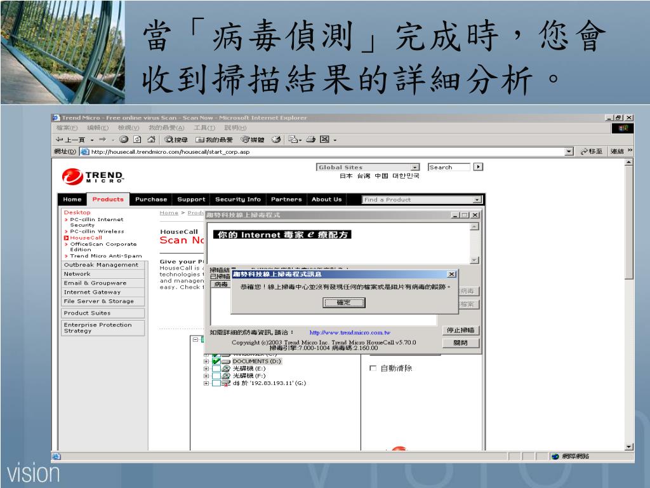The image size is (650, 488).
Task: Click the Forward arrow in IE toolbar
Action: (103, 139)
